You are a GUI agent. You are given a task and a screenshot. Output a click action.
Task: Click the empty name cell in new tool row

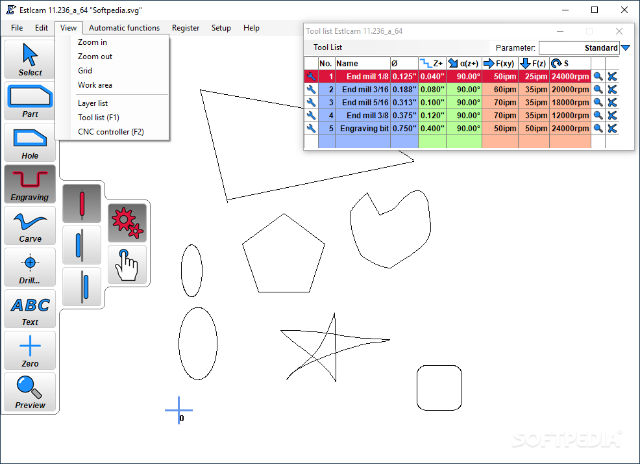pyautogui.click(x=362, y=142)
